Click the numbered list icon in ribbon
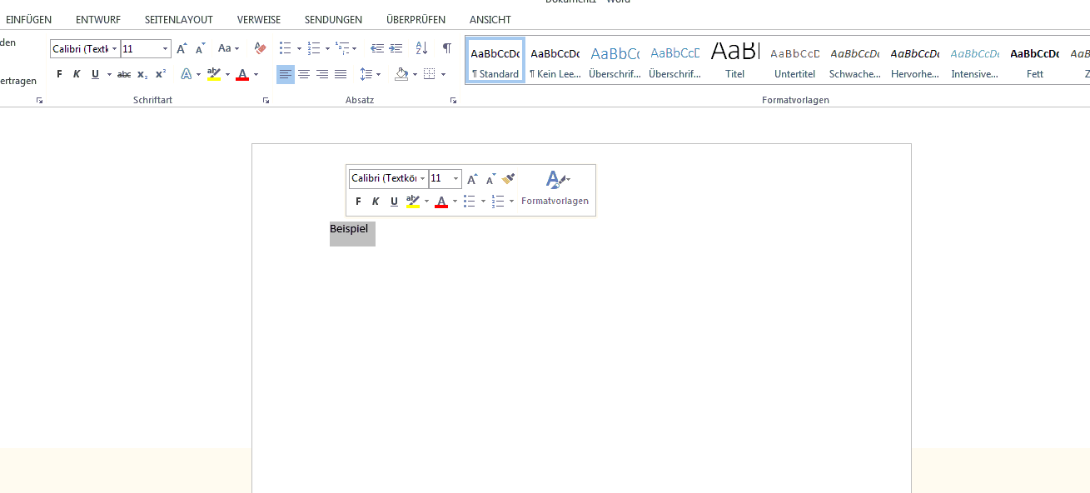 (x=314, y=49)
